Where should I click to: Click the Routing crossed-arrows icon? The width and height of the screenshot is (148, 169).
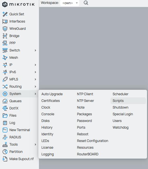coord(5,86)
